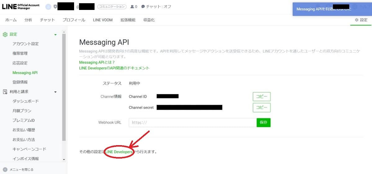Click the settings gear icon in sidebar
Image resolution: width=372 pixels, height=174 pixels.
coord(5,34)
